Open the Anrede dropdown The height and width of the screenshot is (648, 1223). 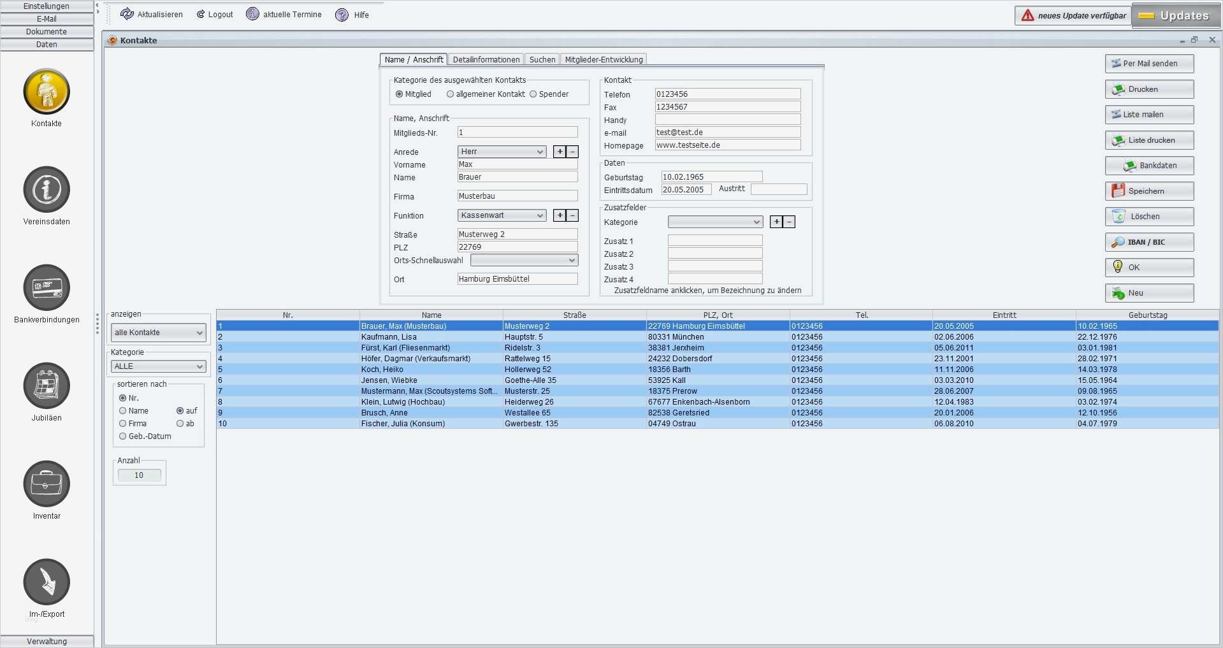click(502, 152)
